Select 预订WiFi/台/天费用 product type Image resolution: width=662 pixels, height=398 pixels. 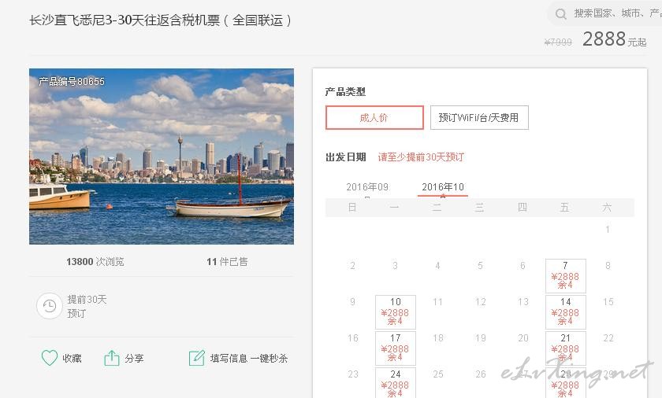tap(479, 117)
